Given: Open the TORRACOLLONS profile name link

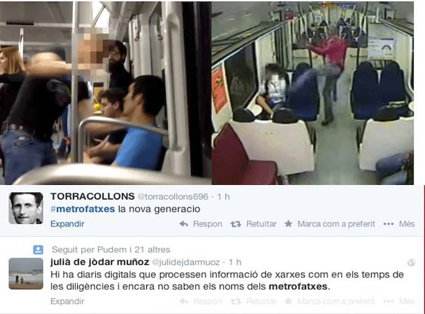Looking at the screenshot, I should click(x=92, y=196).
